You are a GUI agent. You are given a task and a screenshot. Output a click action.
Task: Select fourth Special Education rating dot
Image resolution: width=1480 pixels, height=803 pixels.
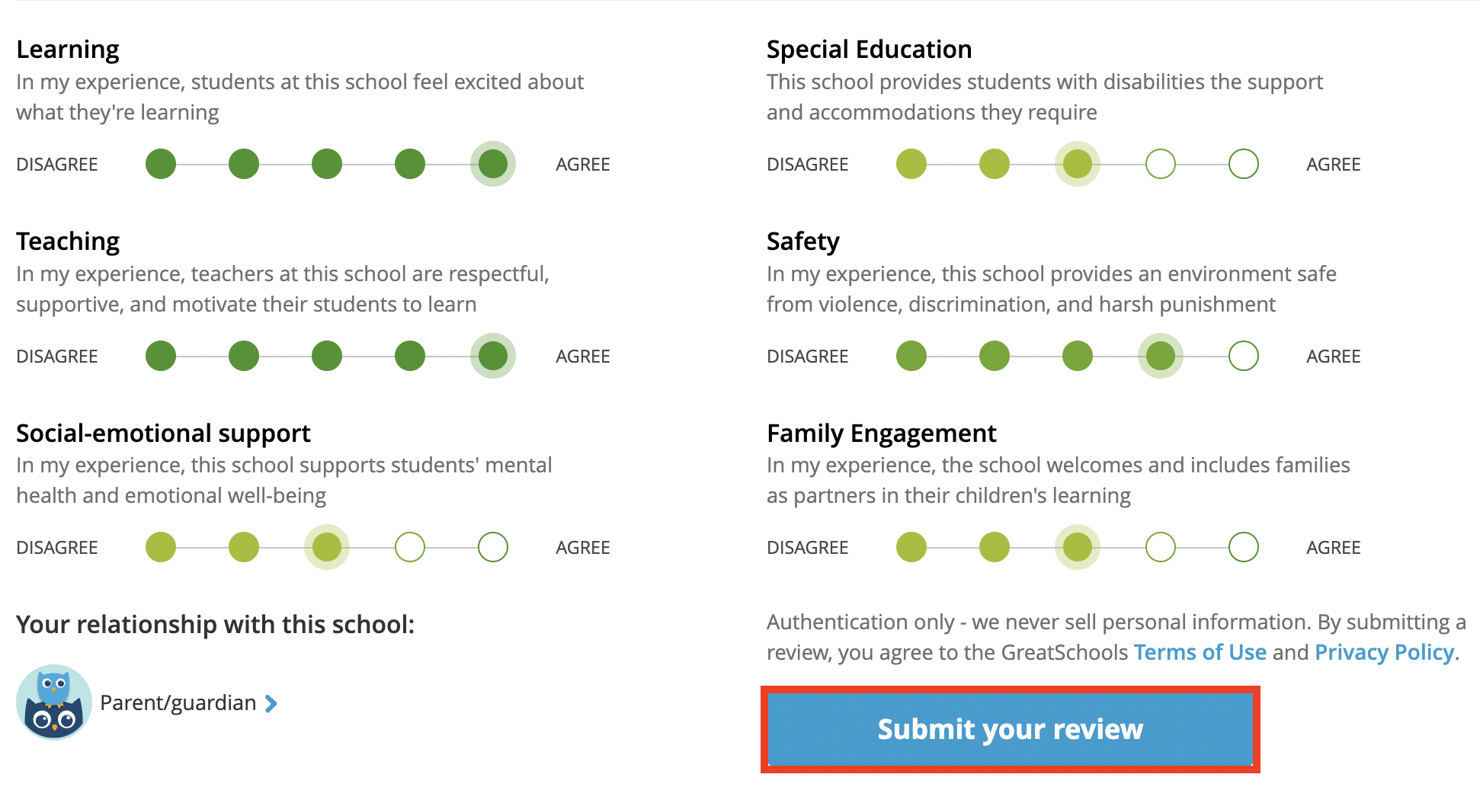1161,164
